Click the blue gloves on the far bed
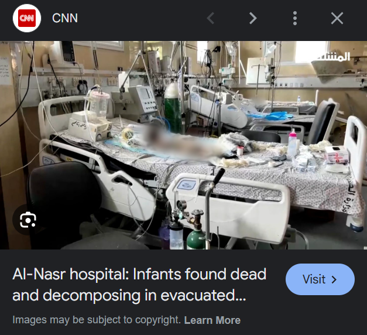 pos(273,116)
